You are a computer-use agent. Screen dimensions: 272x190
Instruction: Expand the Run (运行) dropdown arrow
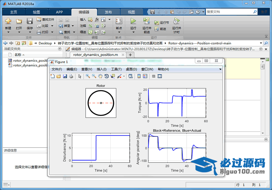(x=133, y=32)
